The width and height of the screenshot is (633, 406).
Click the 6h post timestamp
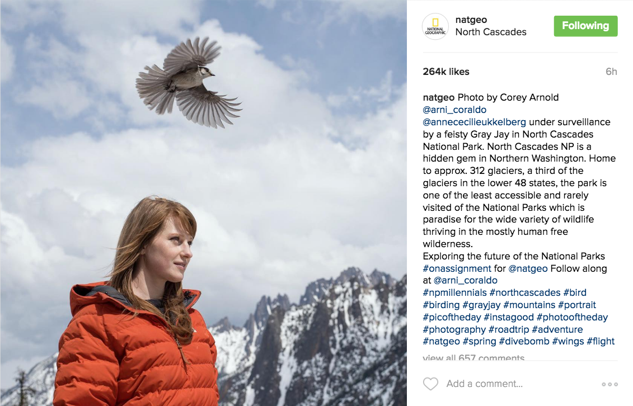(x=611, y=72)
